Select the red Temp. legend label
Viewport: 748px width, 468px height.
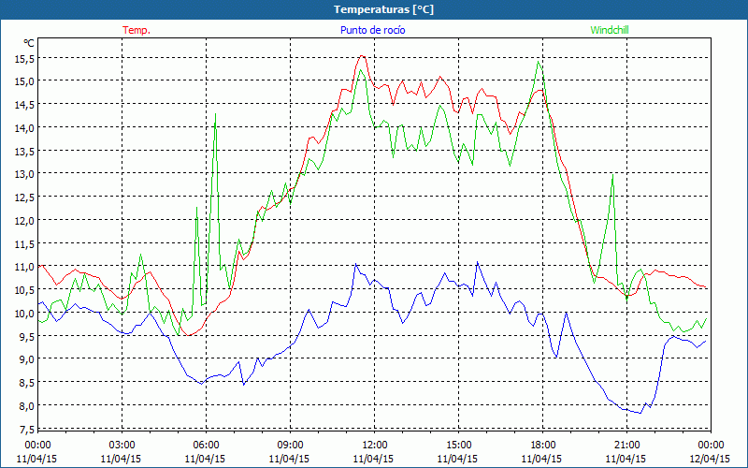coord(137,30)
